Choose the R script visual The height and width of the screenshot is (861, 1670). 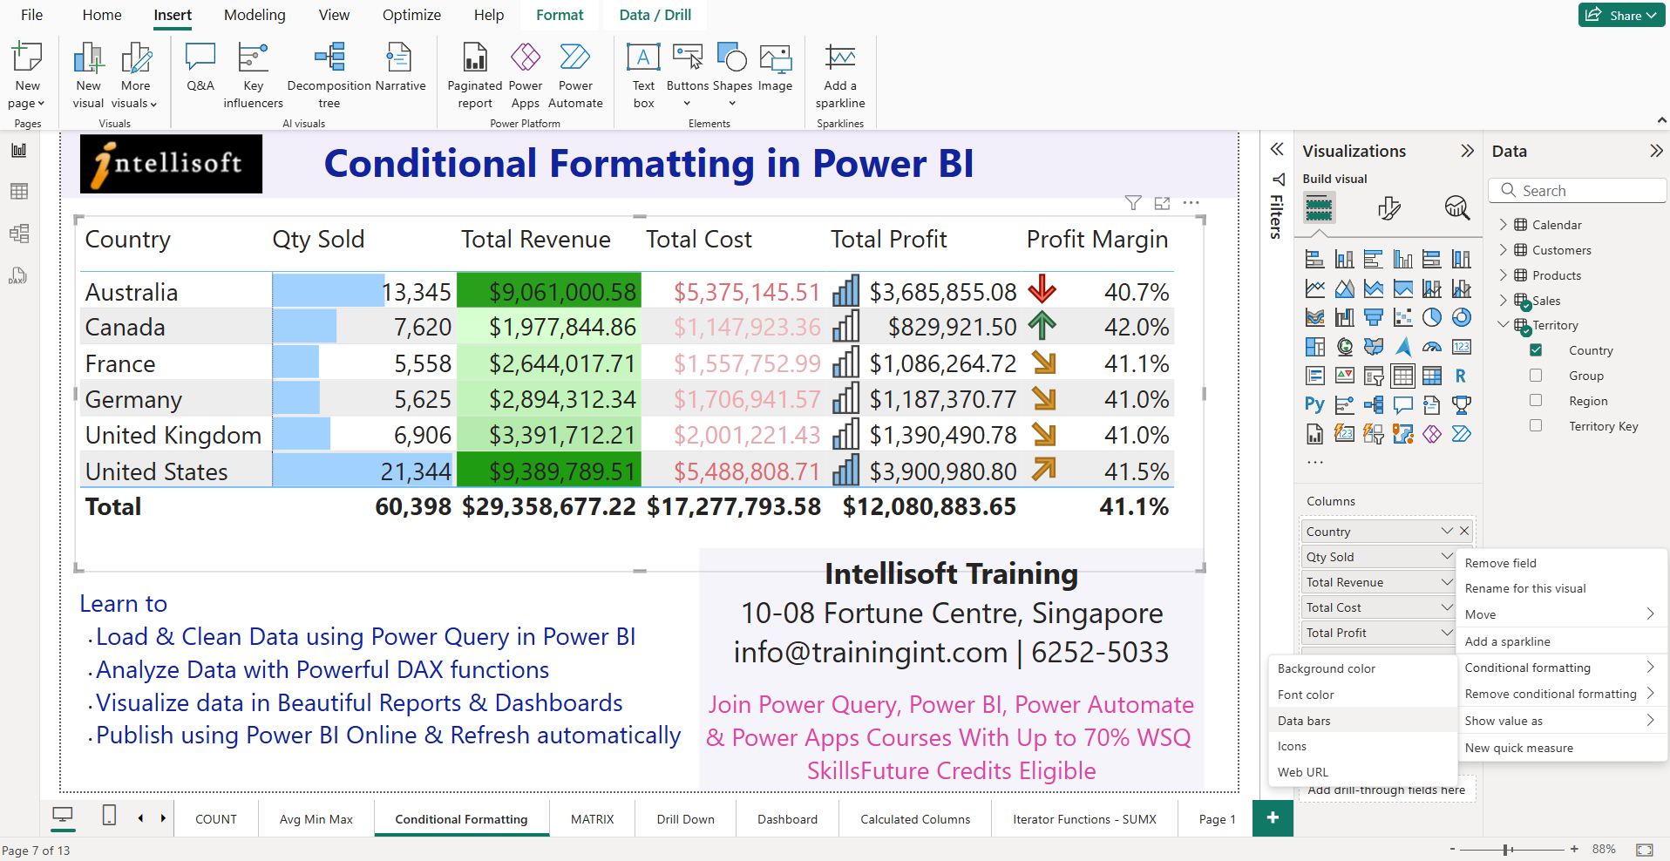click(1462, 376)
